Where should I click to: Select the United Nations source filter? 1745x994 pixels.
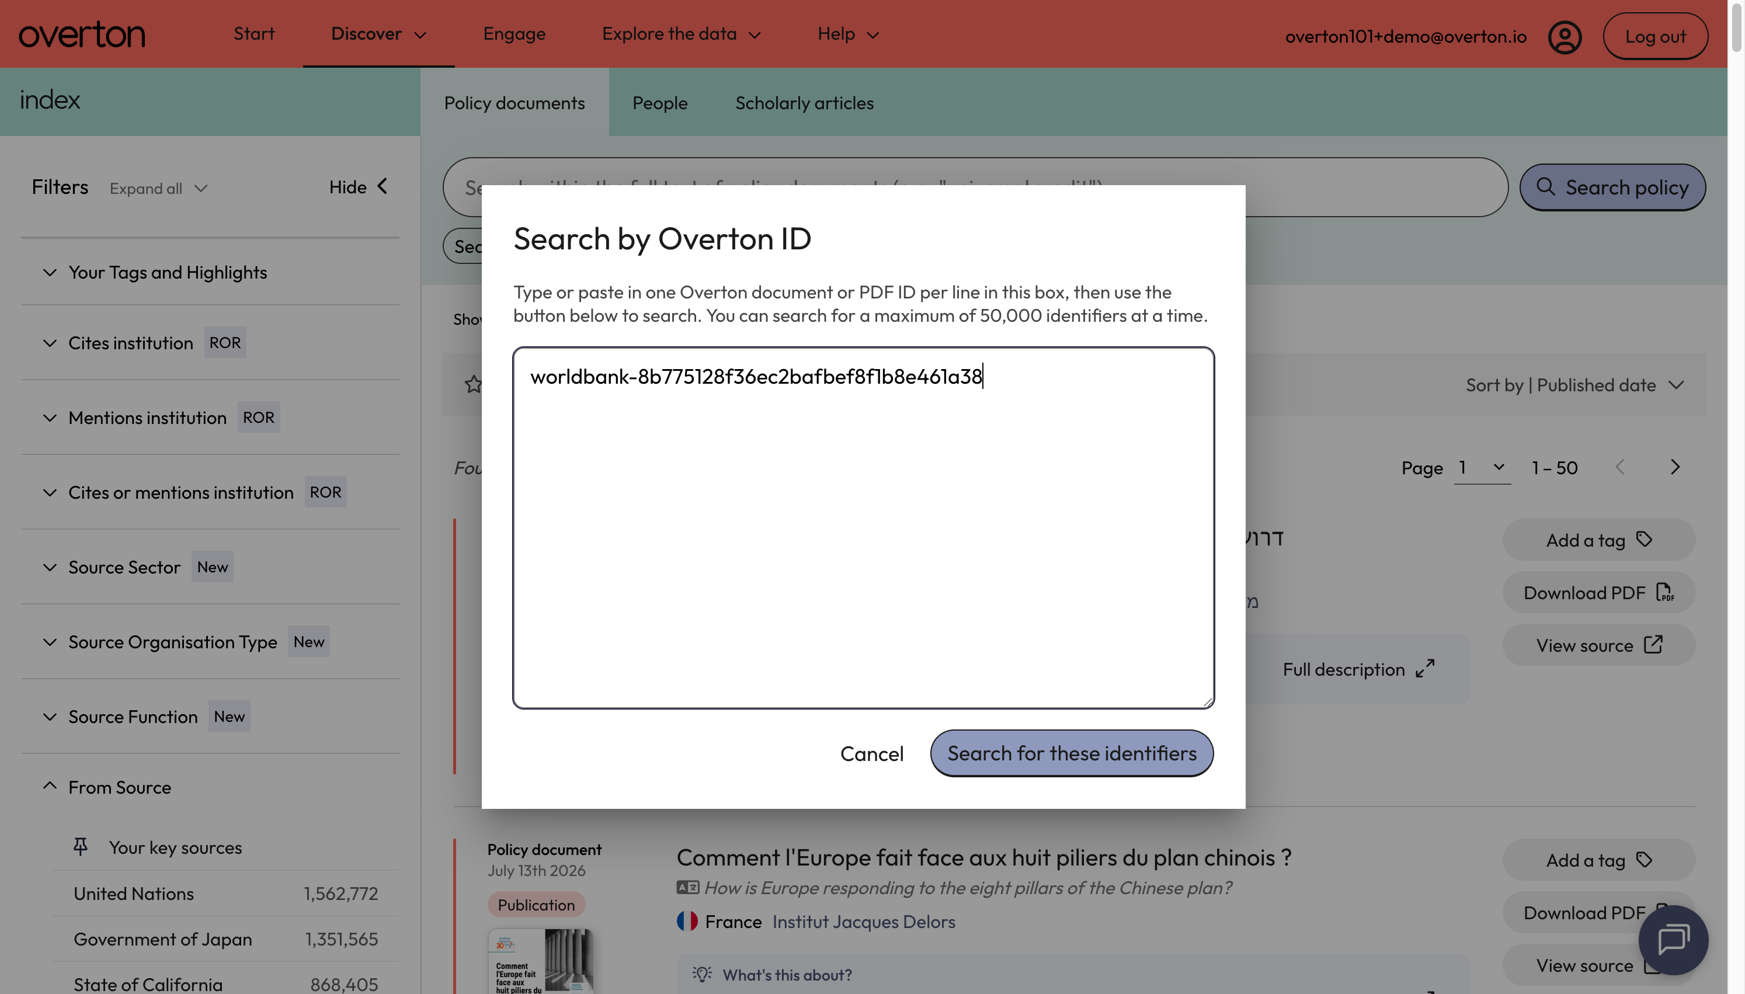click(x=225, y=892)
